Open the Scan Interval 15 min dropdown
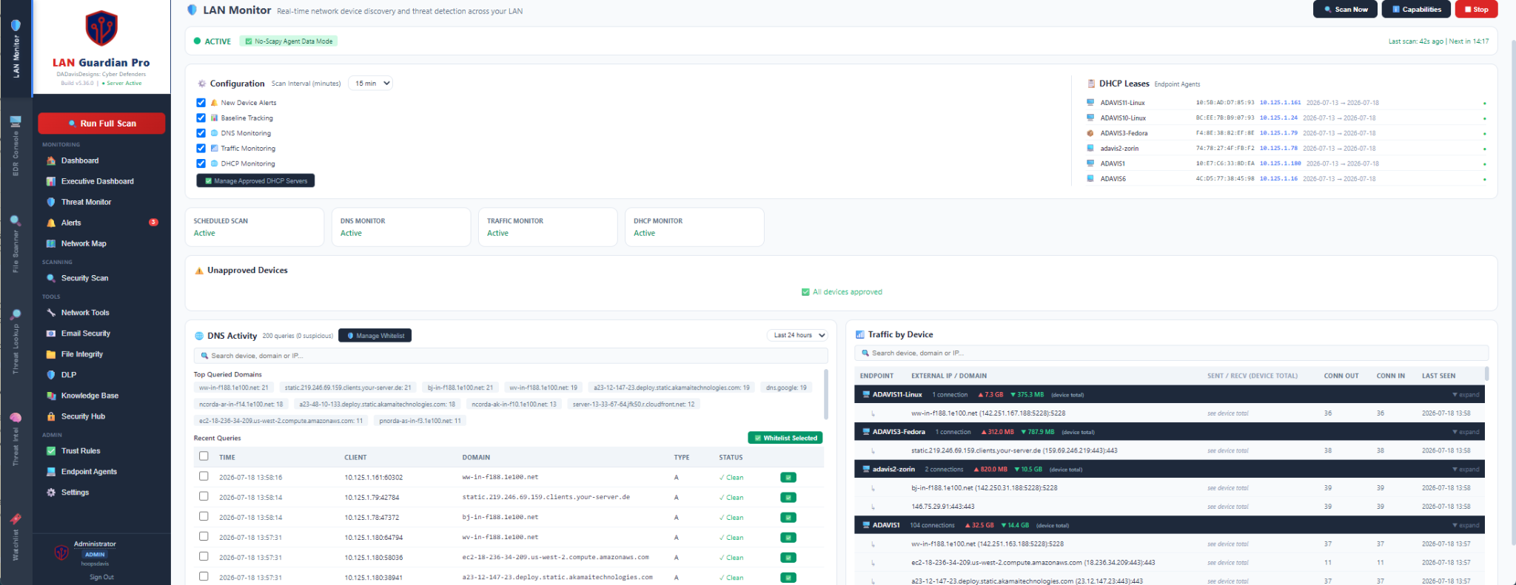This screenshot has width=1516, height=585. pyautogui.click(x=370, y=84)
